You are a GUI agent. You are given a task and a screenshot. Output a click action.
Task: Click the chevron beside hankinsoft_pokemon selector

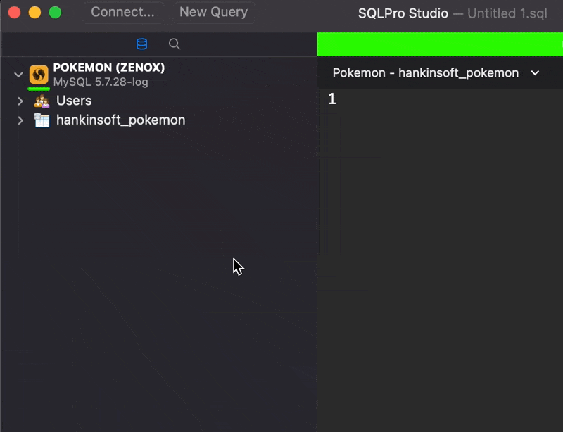coord(535,72)
